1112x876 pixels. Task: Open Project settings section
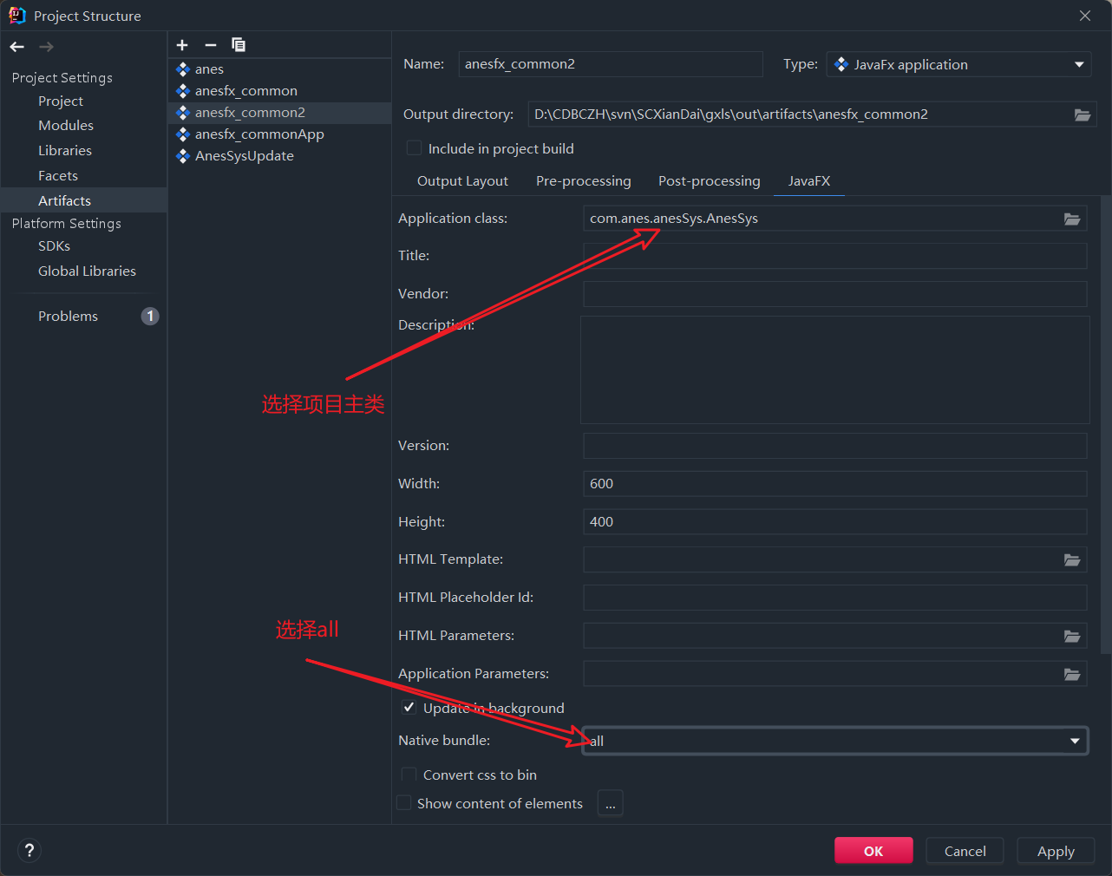(x=61, y=101)
